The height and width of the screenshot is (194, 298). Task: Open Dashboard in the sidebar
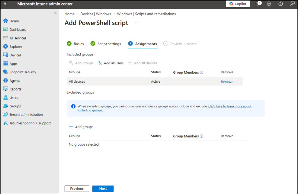point(18,30)
